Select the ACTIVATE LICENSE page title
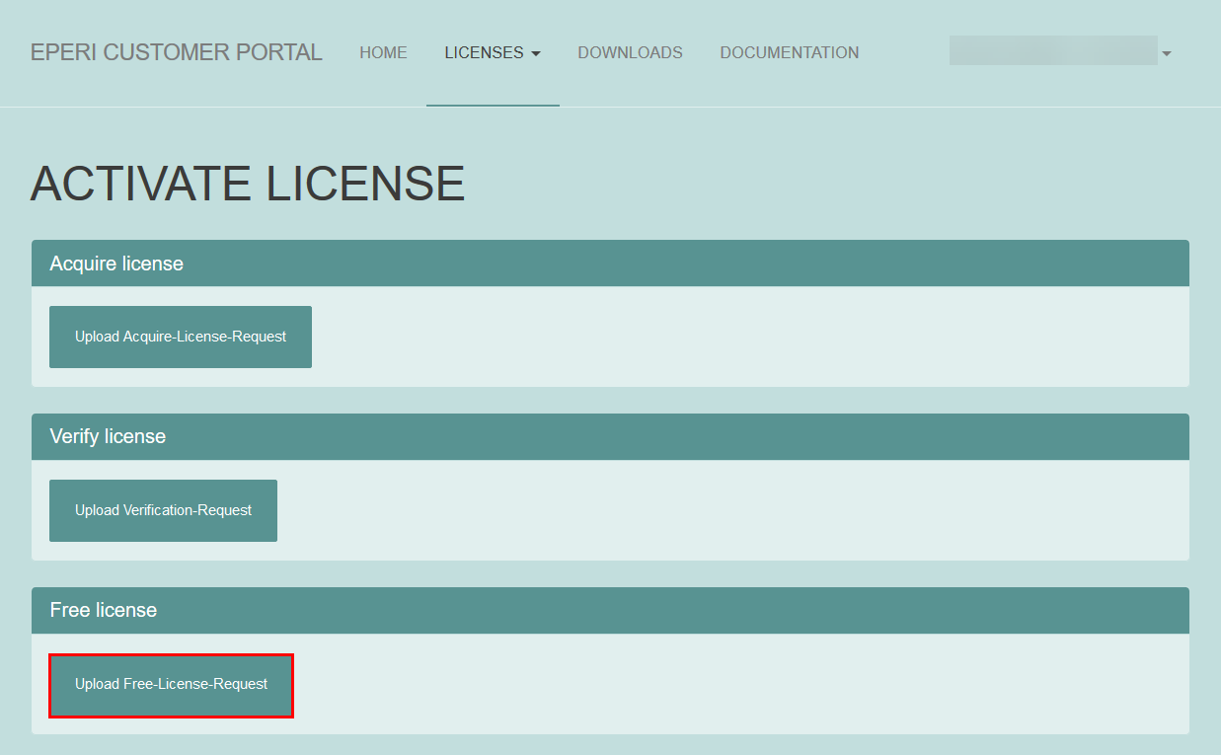This screenshot has height=755, width=1221. click(248, 184)
